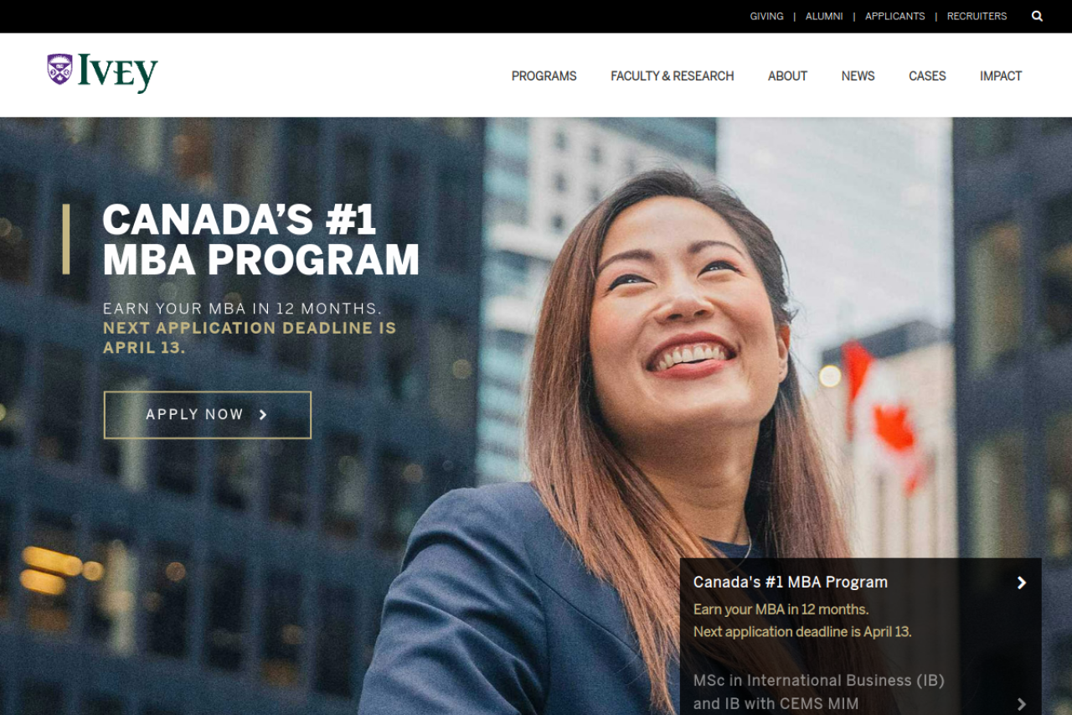The width and height of the screenshot is (1072, 715).
Task: Click the chevron beside Canada's #1 MBA Program
Action: pos(1022,583)
